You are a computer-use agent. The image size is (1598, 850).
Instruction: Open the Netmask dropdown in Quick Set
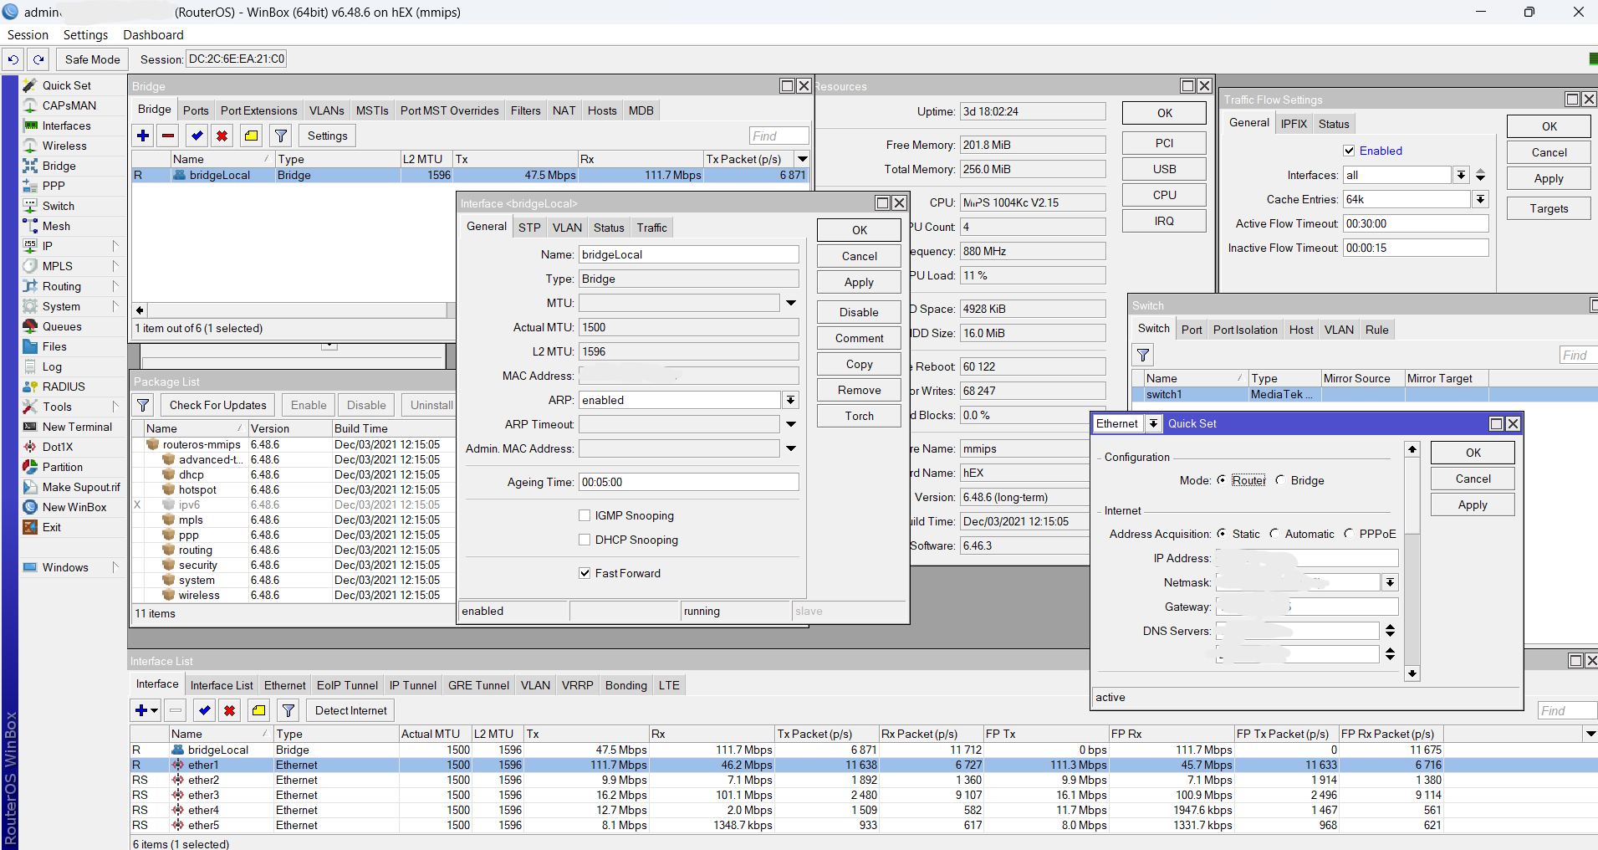point(1390,582)
